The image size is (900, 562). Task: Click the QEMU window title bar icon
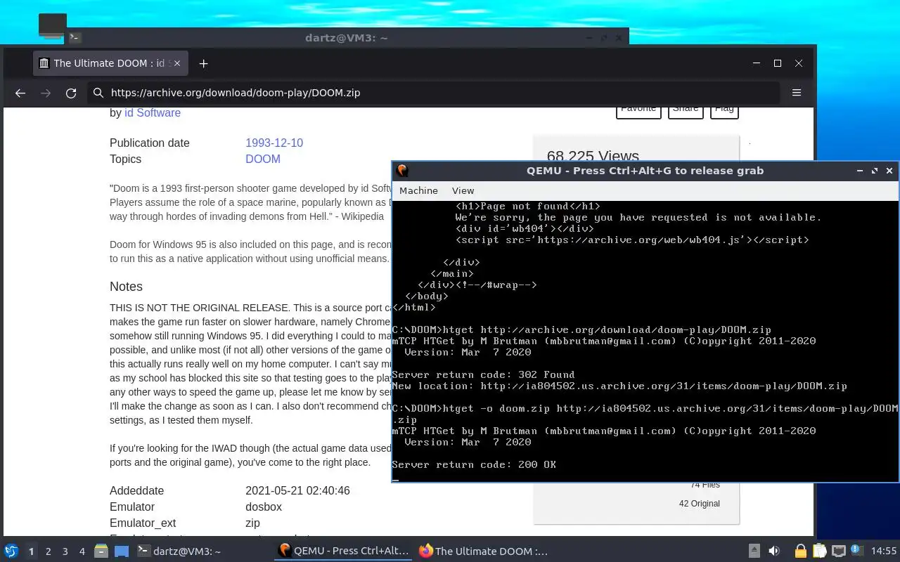[403, 171]
